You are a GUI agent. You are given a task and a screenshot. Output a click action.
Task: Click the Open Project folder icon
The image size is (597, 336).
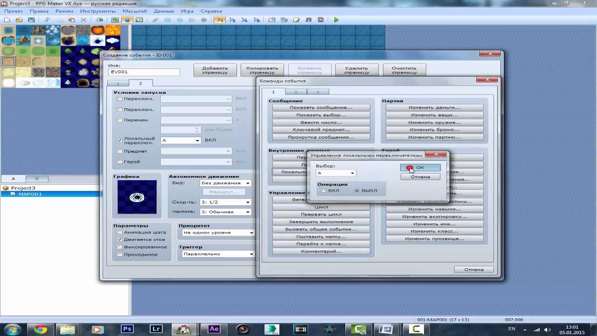click(x=19, y=20)
